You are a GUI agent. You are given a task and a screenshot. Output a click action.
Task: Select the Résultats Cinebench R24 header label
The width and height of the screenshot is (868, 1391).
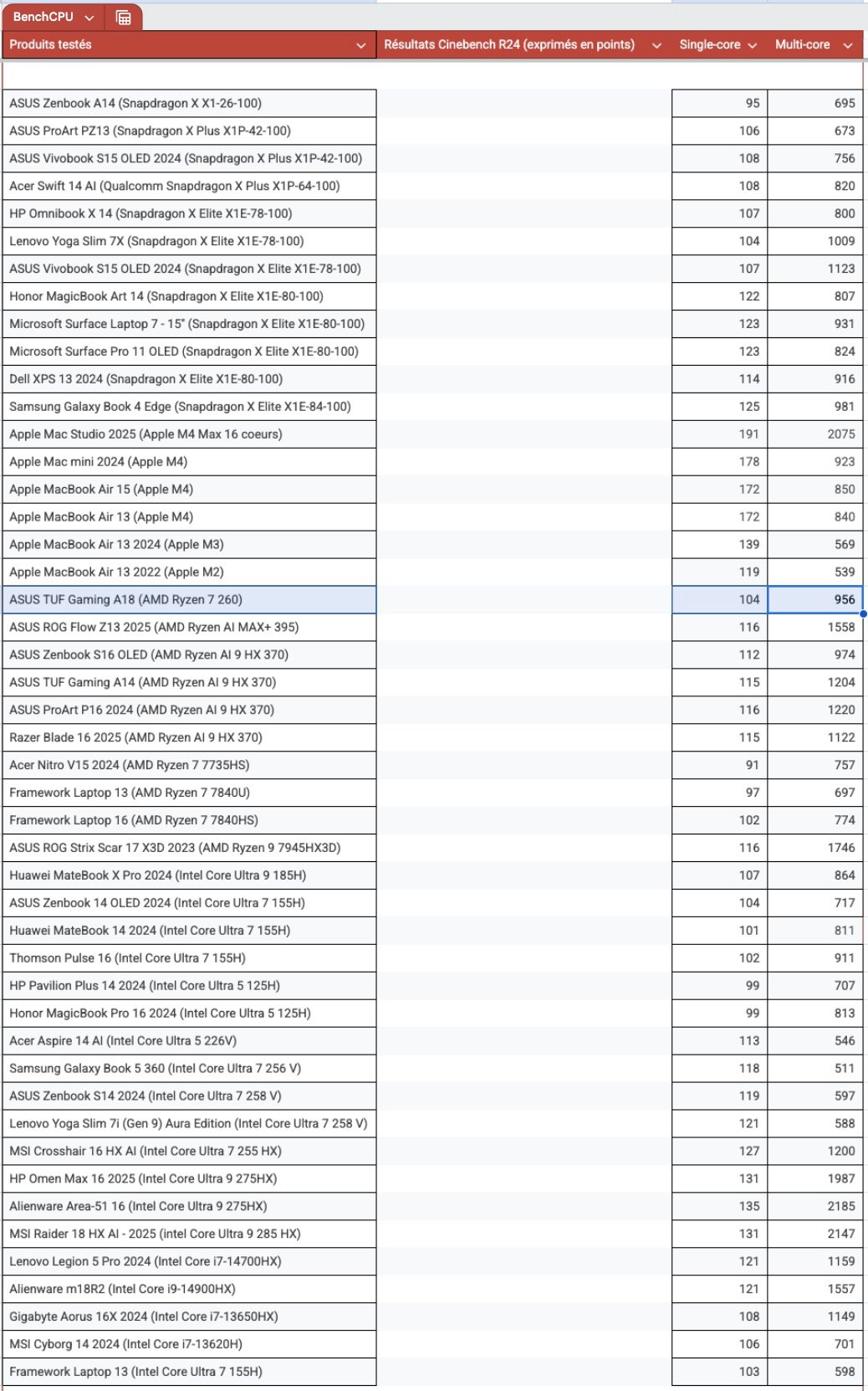click(509, 44)
